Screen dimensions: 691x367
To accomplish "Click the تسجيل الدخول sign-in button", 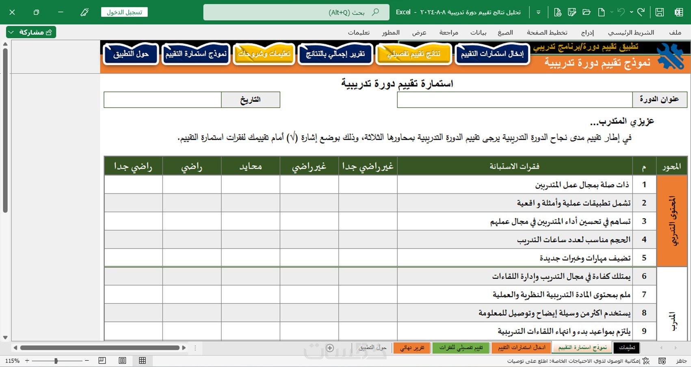I will [x=124, y=12].
